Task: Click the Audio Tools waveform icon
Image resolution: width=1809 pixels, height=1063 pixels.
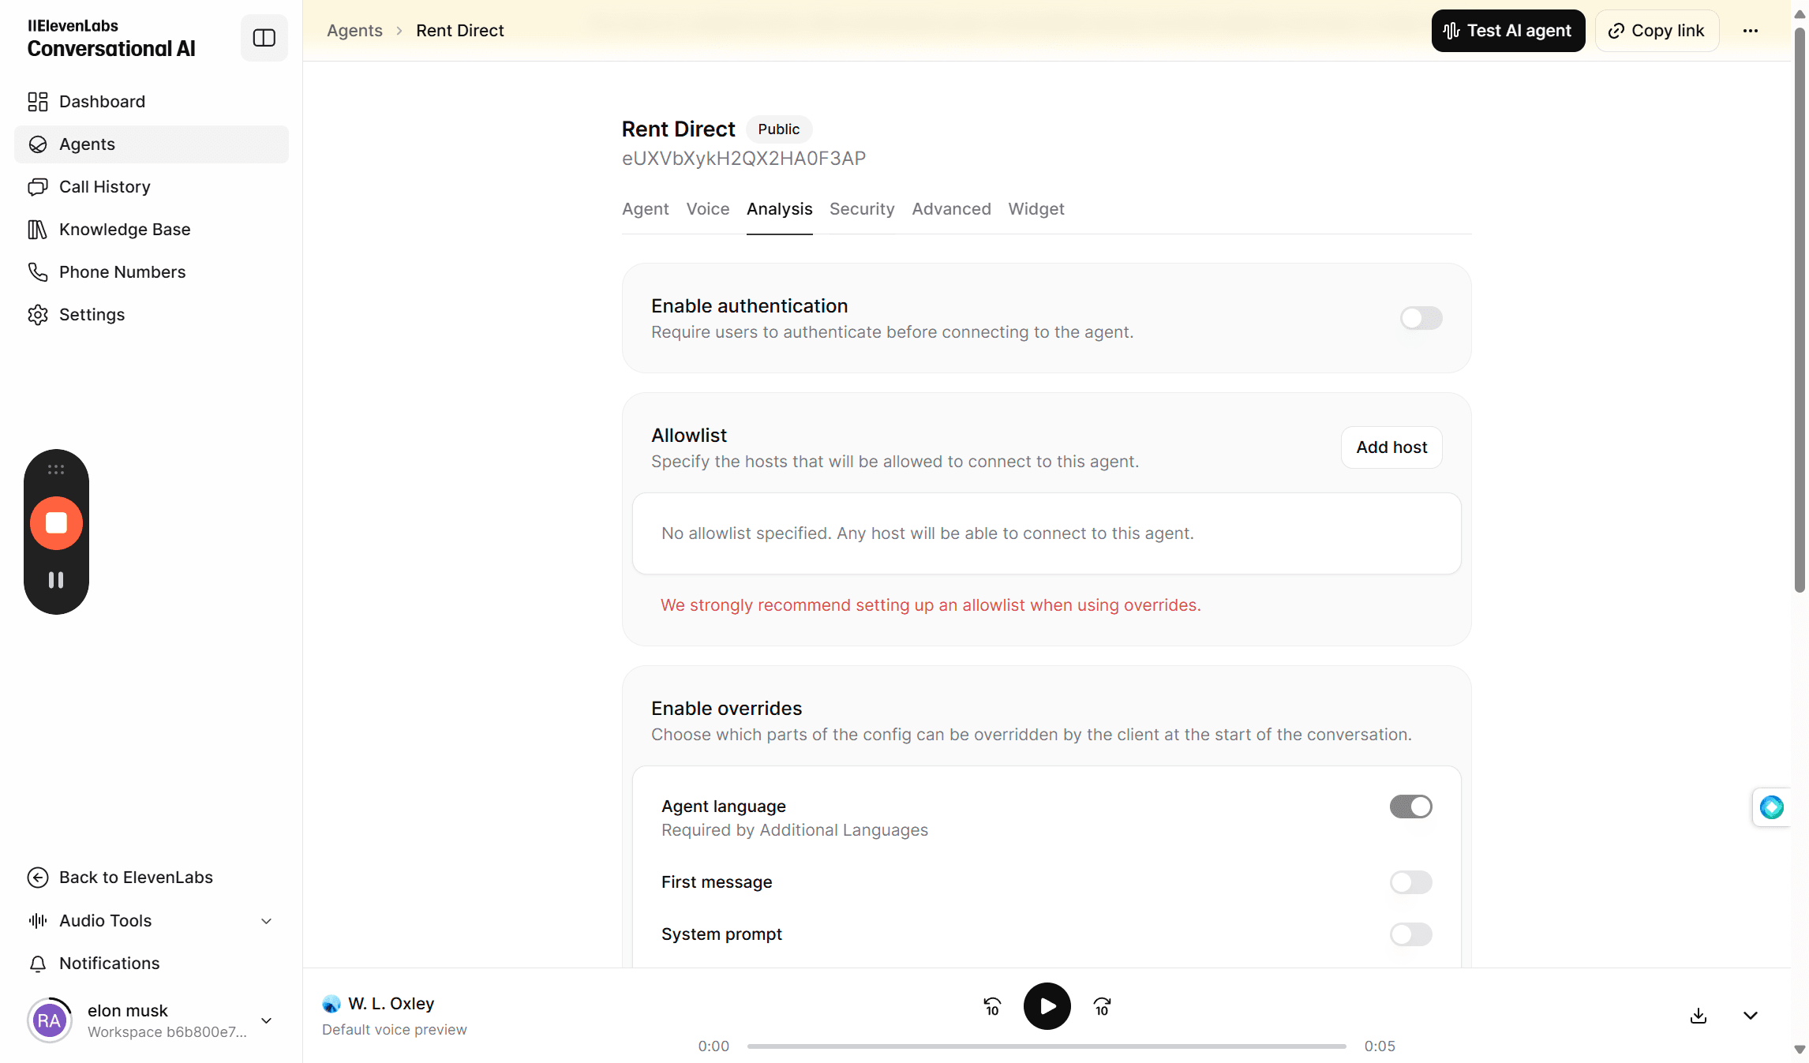Action: pos(38,921)
